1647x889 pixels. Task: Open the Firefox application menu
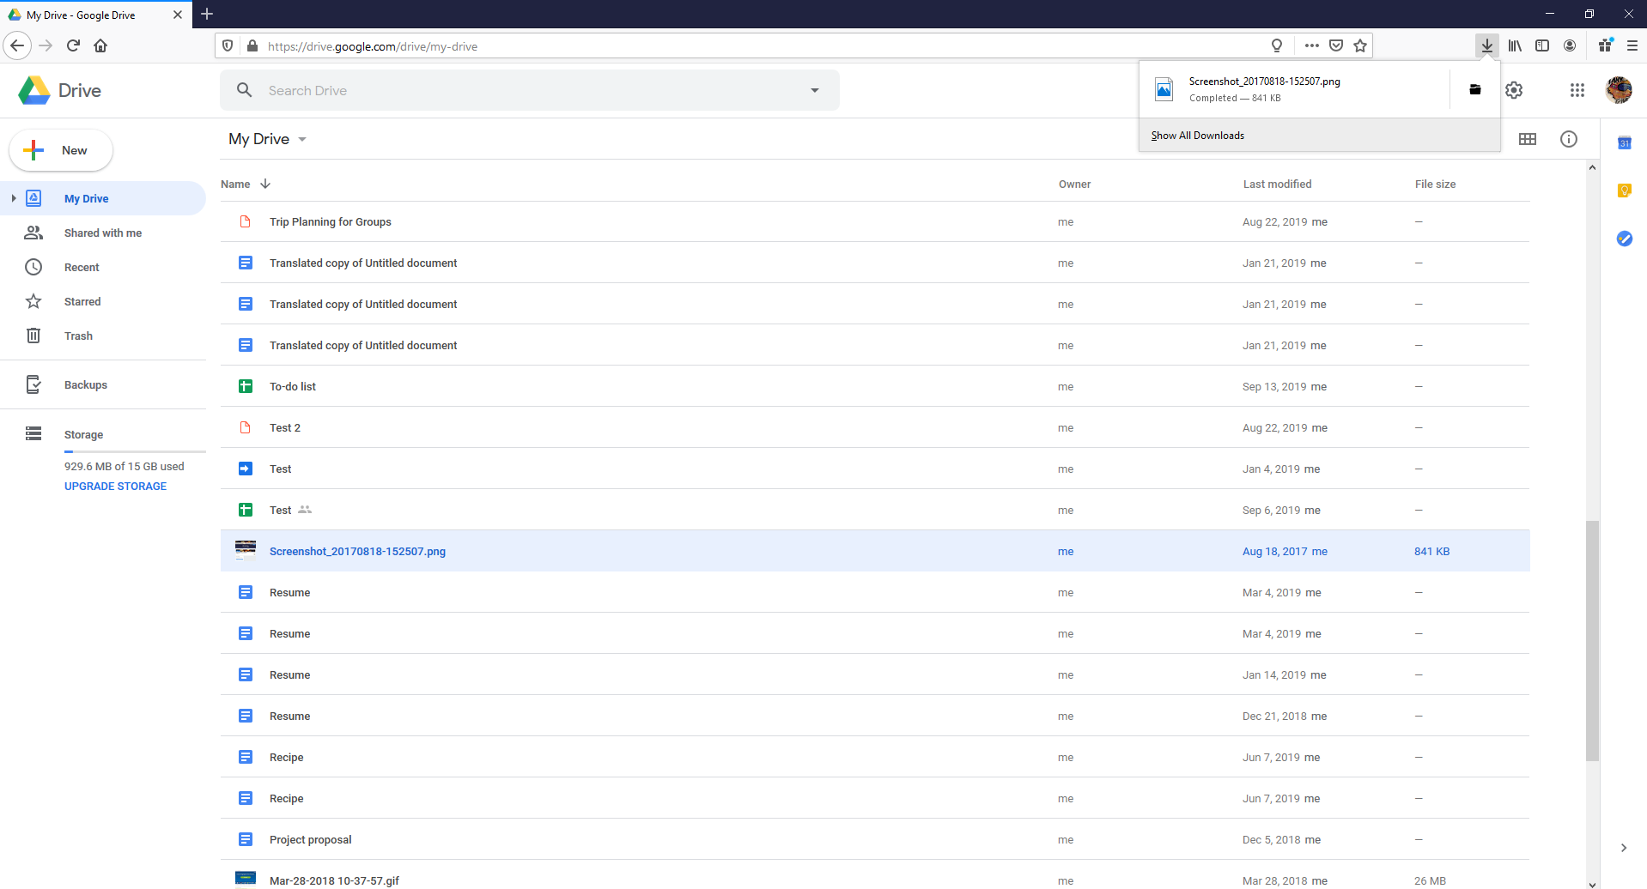[x=1631, y=45]
